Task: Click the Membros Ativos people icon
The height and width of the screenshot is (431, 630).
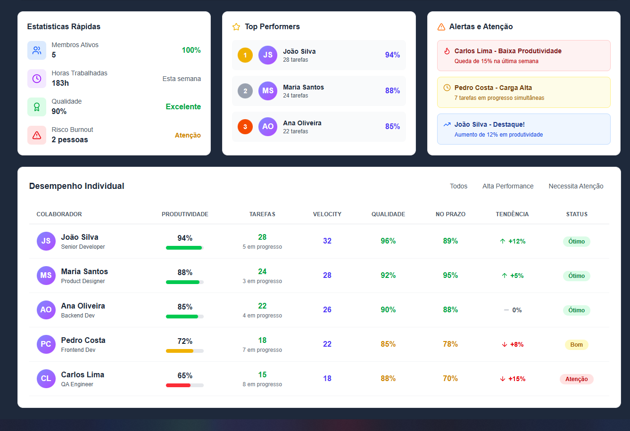Action: pyautogui.click(x=36, y=50)
